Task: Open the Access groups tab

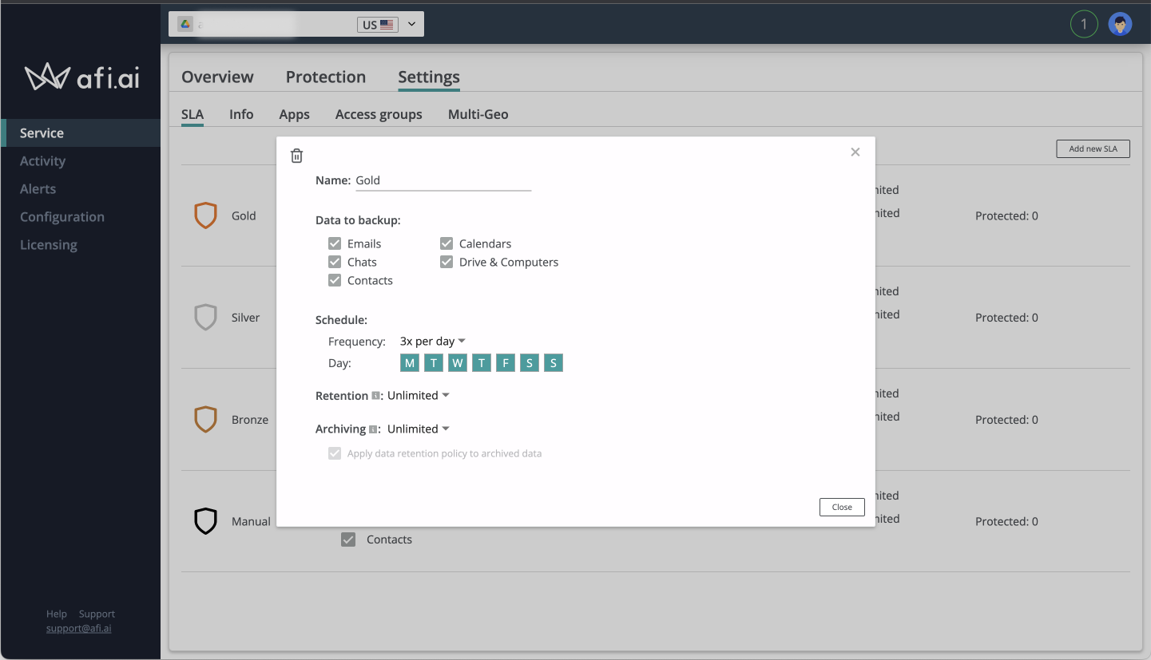Action: 379,114
